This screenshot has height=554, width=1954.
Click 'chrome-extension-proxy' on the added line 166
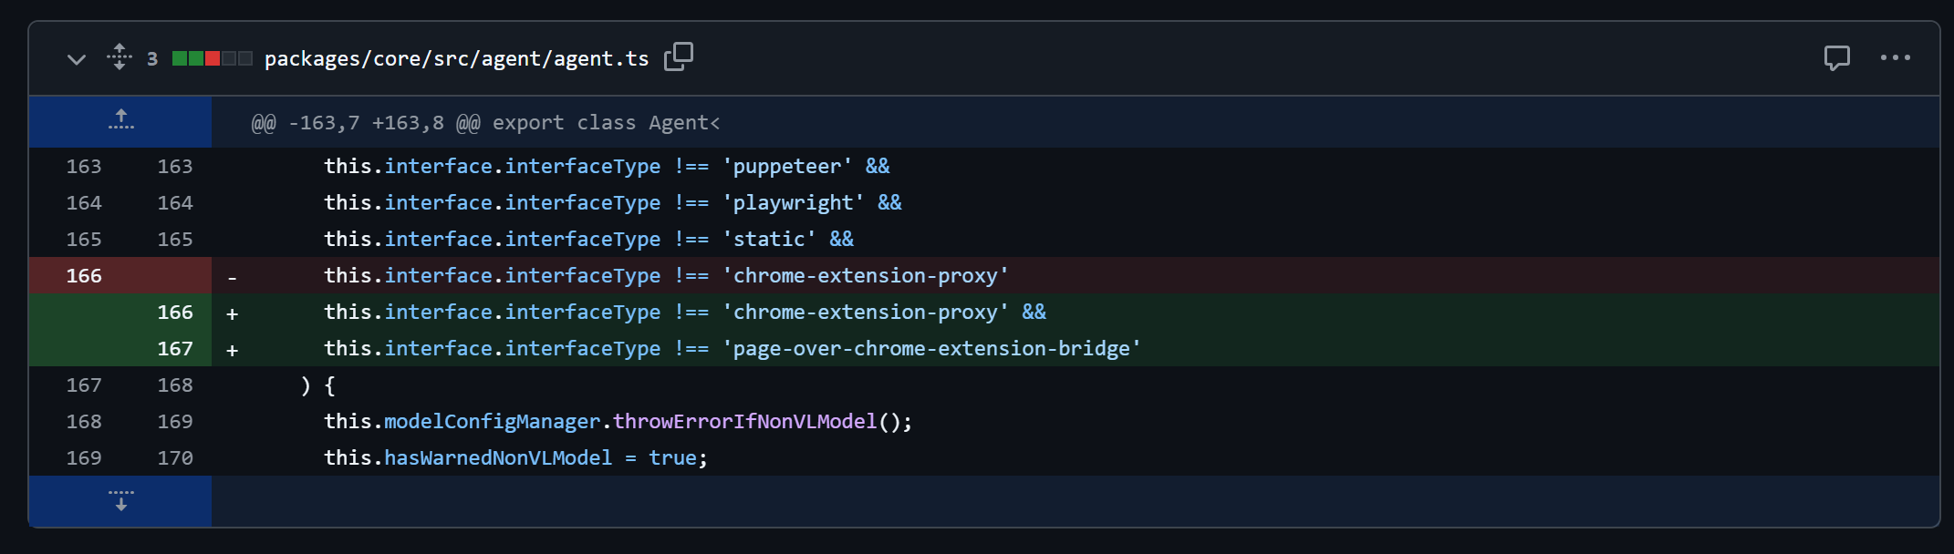point(866,313)
